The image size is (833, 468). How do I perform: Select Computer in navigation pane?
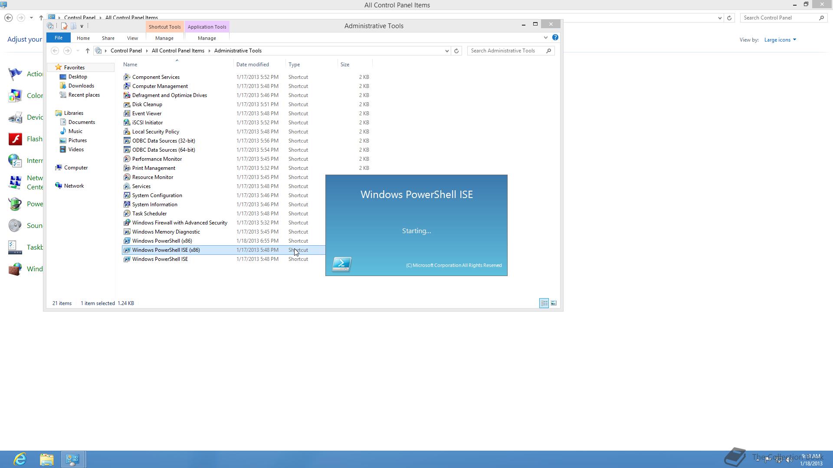tap(75, 168)
